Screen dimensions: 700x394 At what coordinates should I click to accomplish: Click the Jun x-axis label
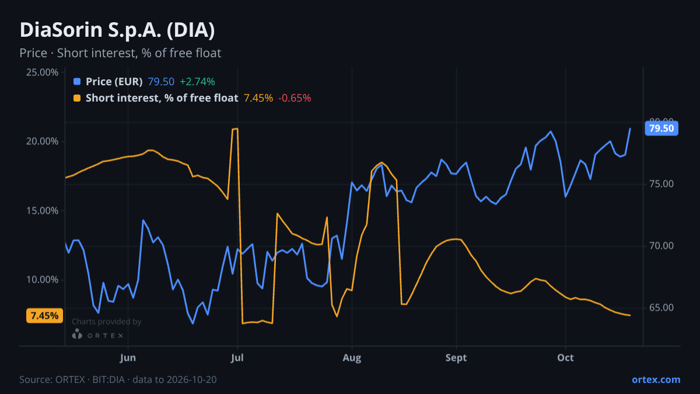pyautogui.click(x=127, y=358)
